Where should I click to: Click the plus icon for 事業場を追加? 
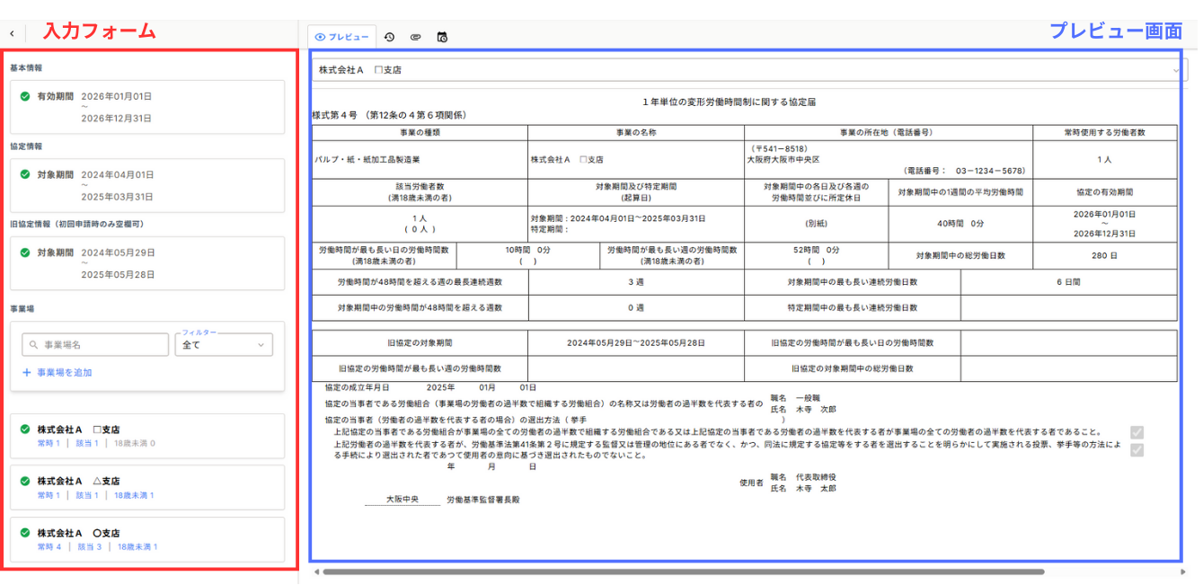click(x=27, y=372)
